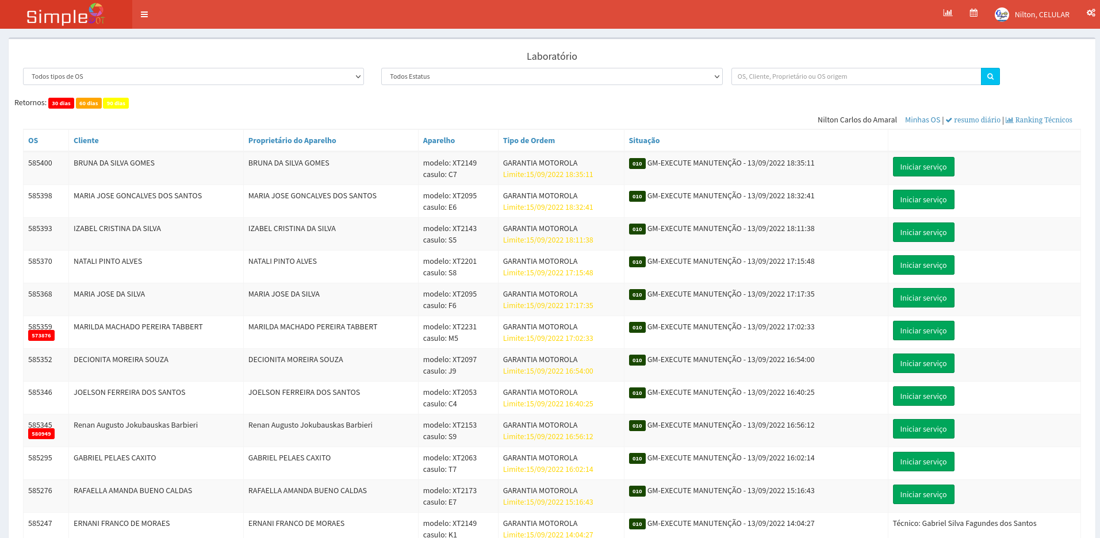
Task: Click the settings gears icon
Action: coord(1090,13)
